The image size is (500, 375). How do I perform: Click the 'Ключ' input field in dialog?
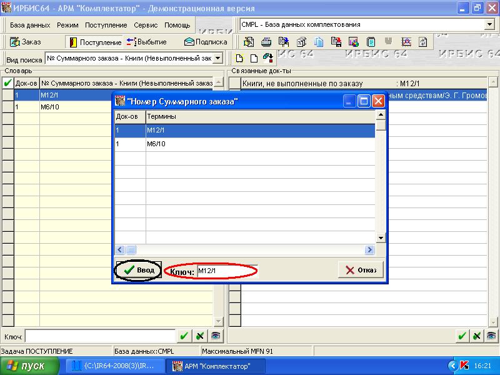tap(225, 271)
